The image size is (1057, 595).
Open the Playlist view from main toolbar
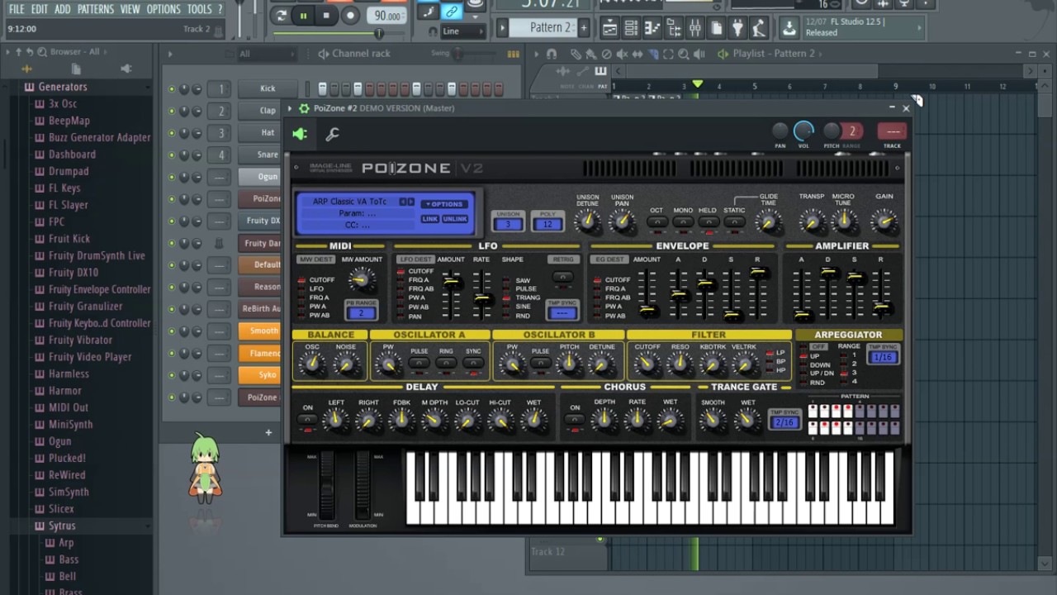point(609,29)
